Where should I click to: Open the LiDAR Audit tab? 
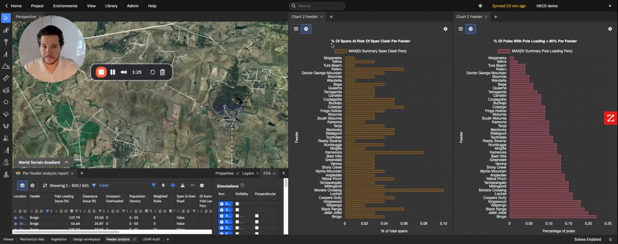(x=152, y=239)
